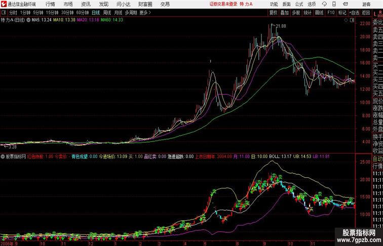Click the 2006年 date axis label
The image size is (383, 246).
[7, 243]
